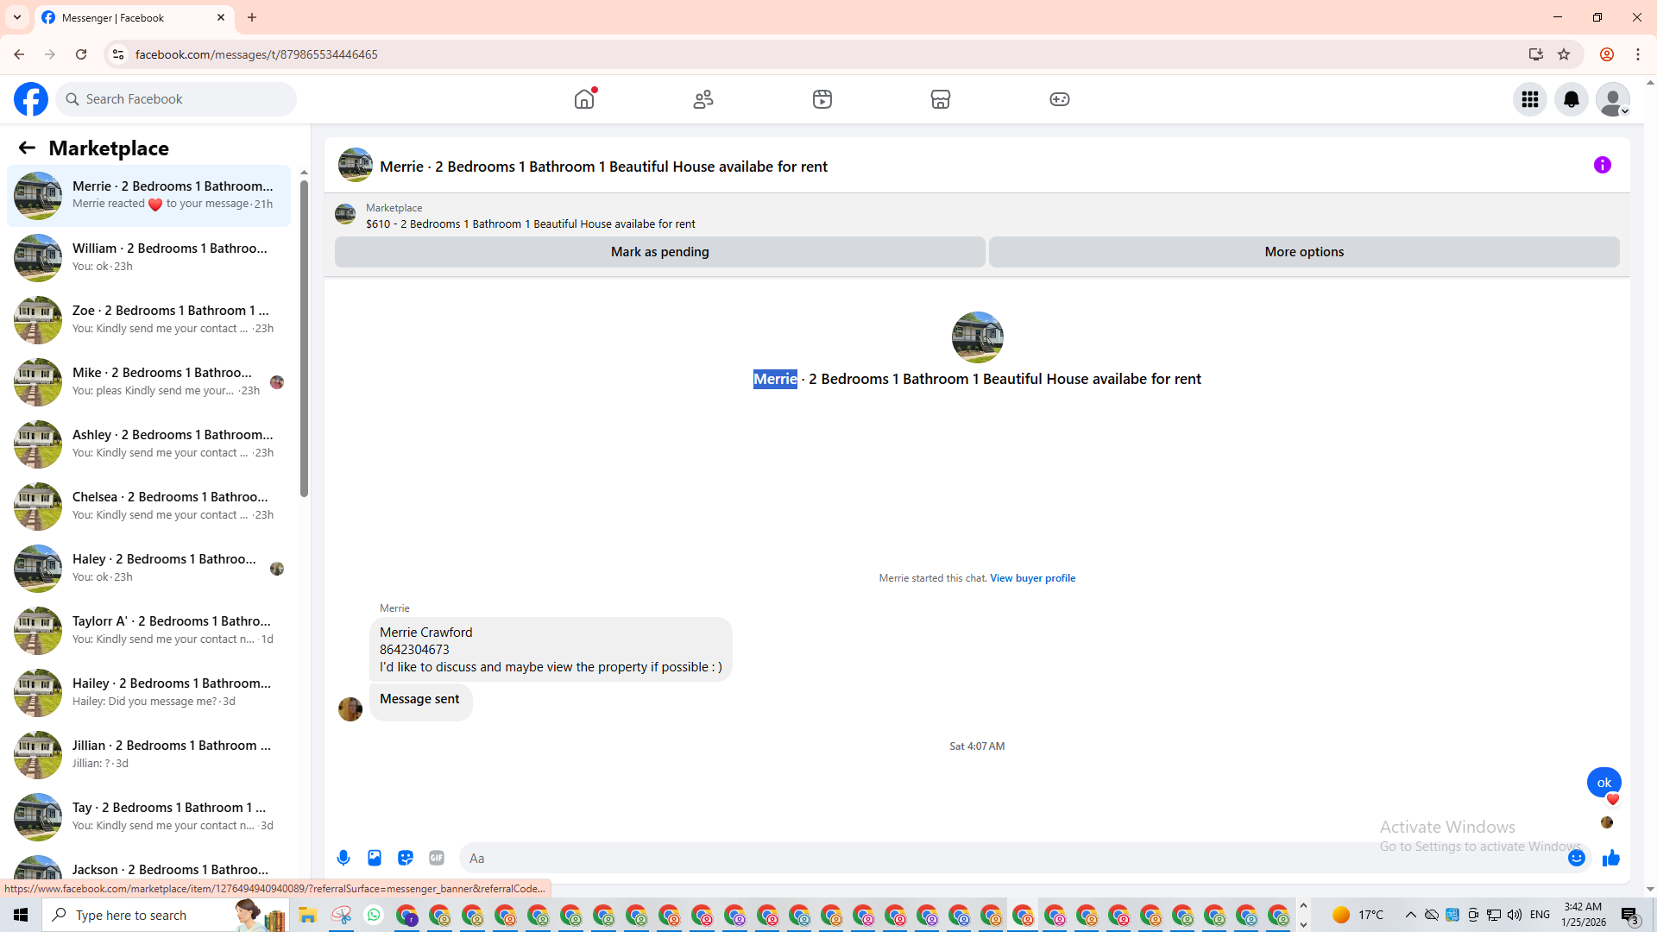1657x932 pixels.
Task: Open the Facebook logo home link
Action: click(31, 99)
